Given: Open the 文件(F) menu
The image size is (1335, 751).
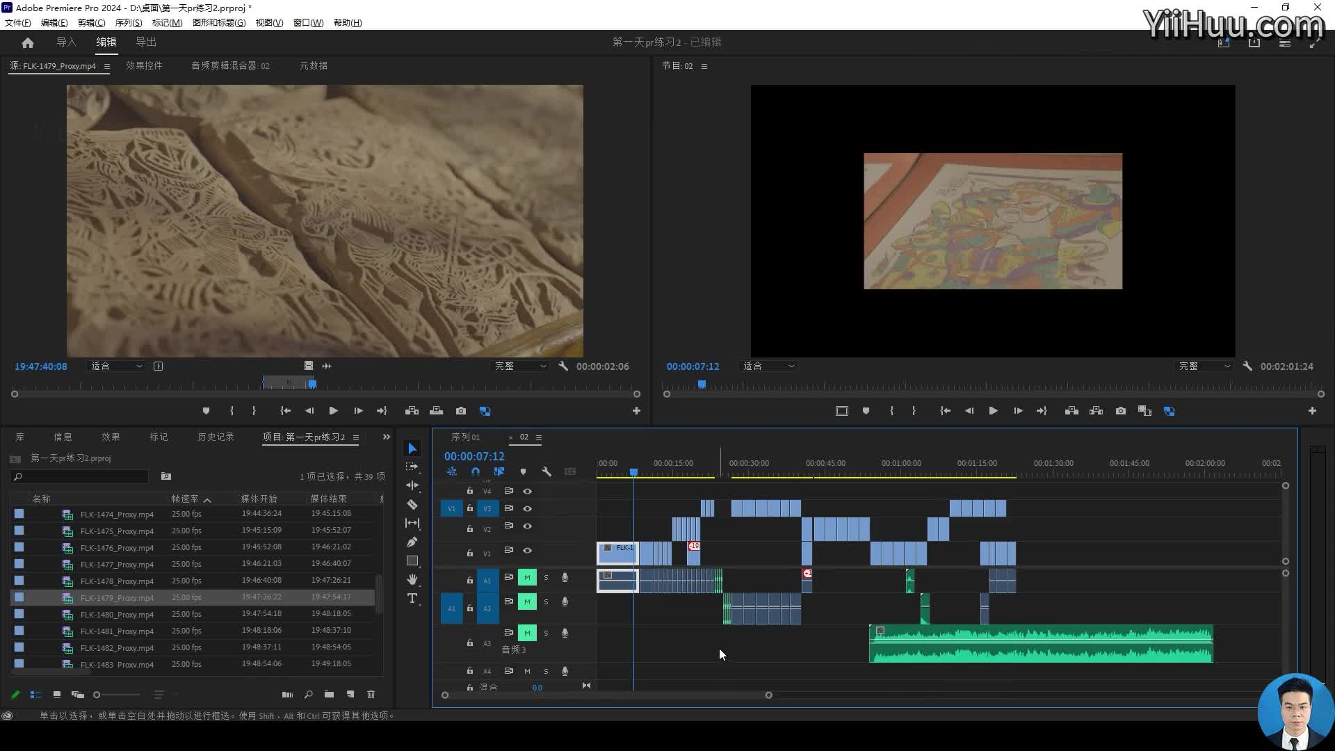Looking at the screenshot, I should click(x=18, y=23).
